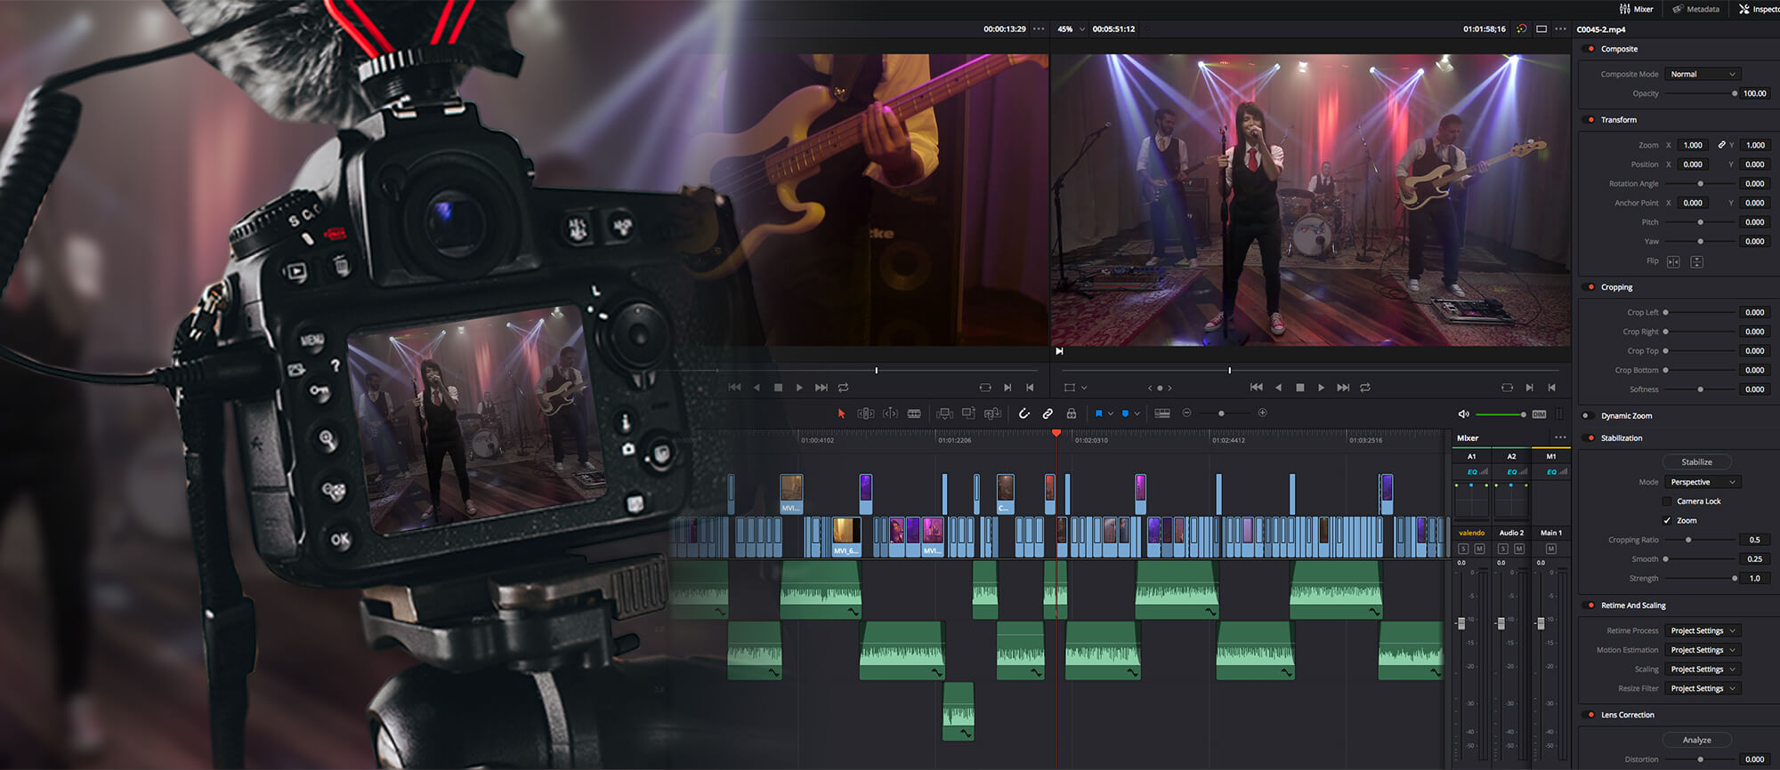
Task: Open the stabilization Mode Perspective dropdown
Action: pos(1702,482)
